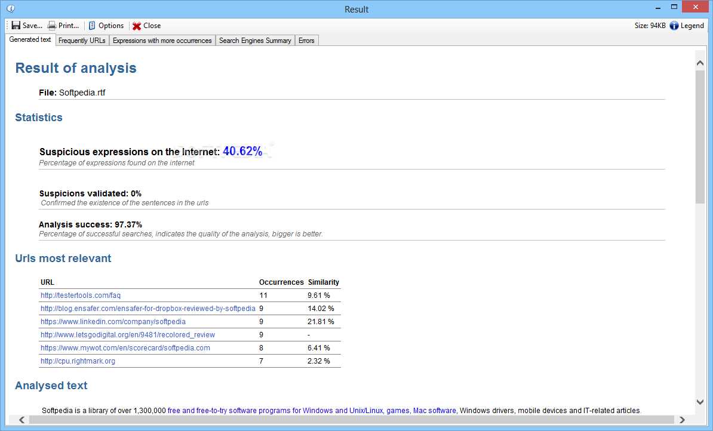713x431 pixels.
Task: Click the 11 occurrences cell for testertools
Action: [263, 295]
